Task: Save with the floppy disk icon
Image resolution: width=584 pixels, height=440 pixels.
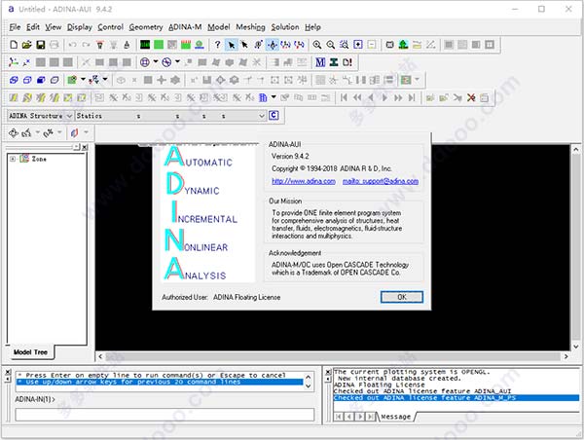Action: pyautogui.click(x=41, y=45)
